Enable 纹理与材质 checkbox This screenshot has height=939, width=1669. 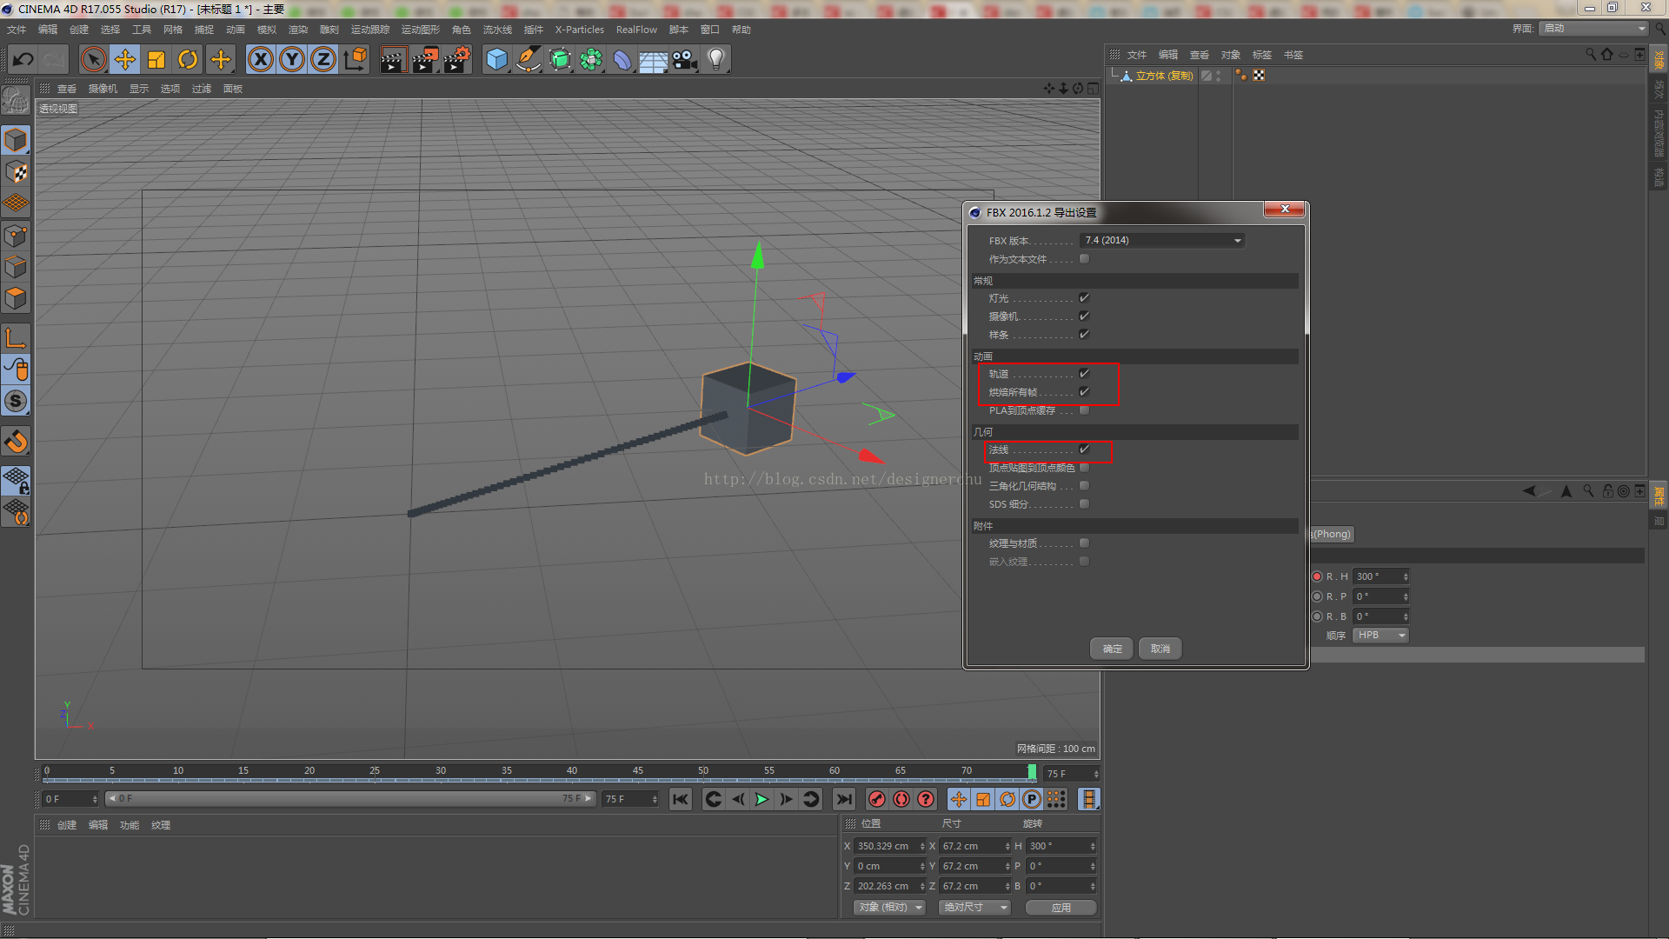coord(1084,543)
